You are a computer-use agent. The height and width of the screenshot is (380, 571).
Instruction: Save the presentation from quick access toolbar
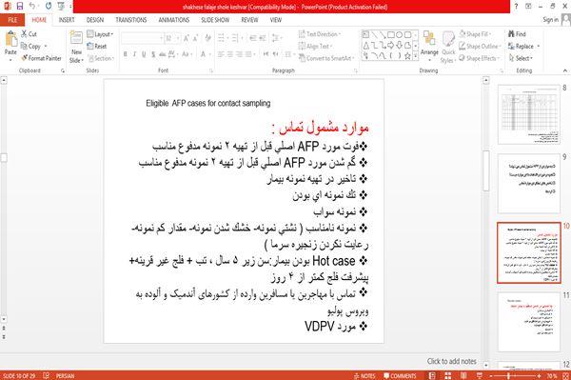click(20, 6)
